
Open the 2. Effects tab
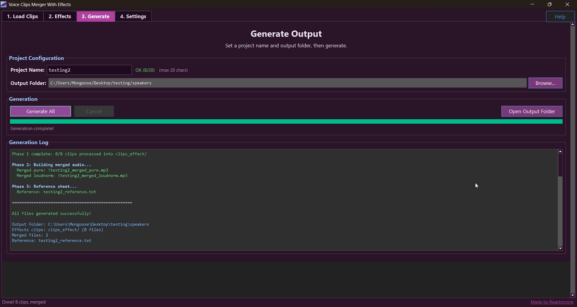(60, 16)
